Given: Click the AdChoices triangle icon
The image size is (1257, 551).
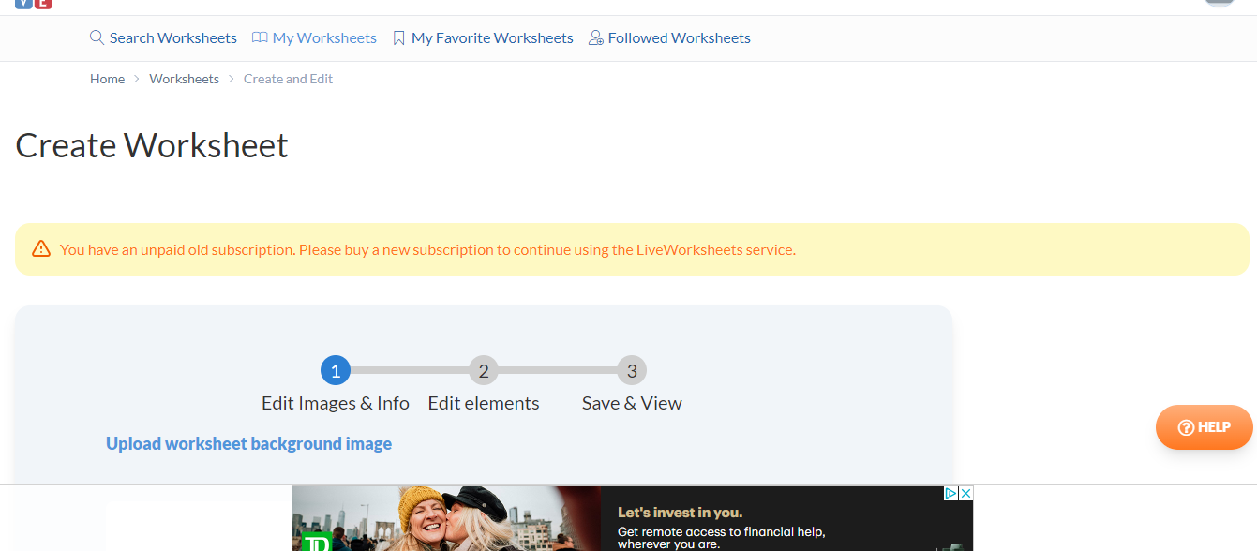Looking at the screenshot, I should 950,493.
